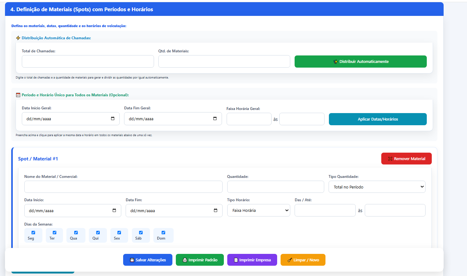Choose the Imprimir Empresa button
467x276 pixels.
(252, 260)
